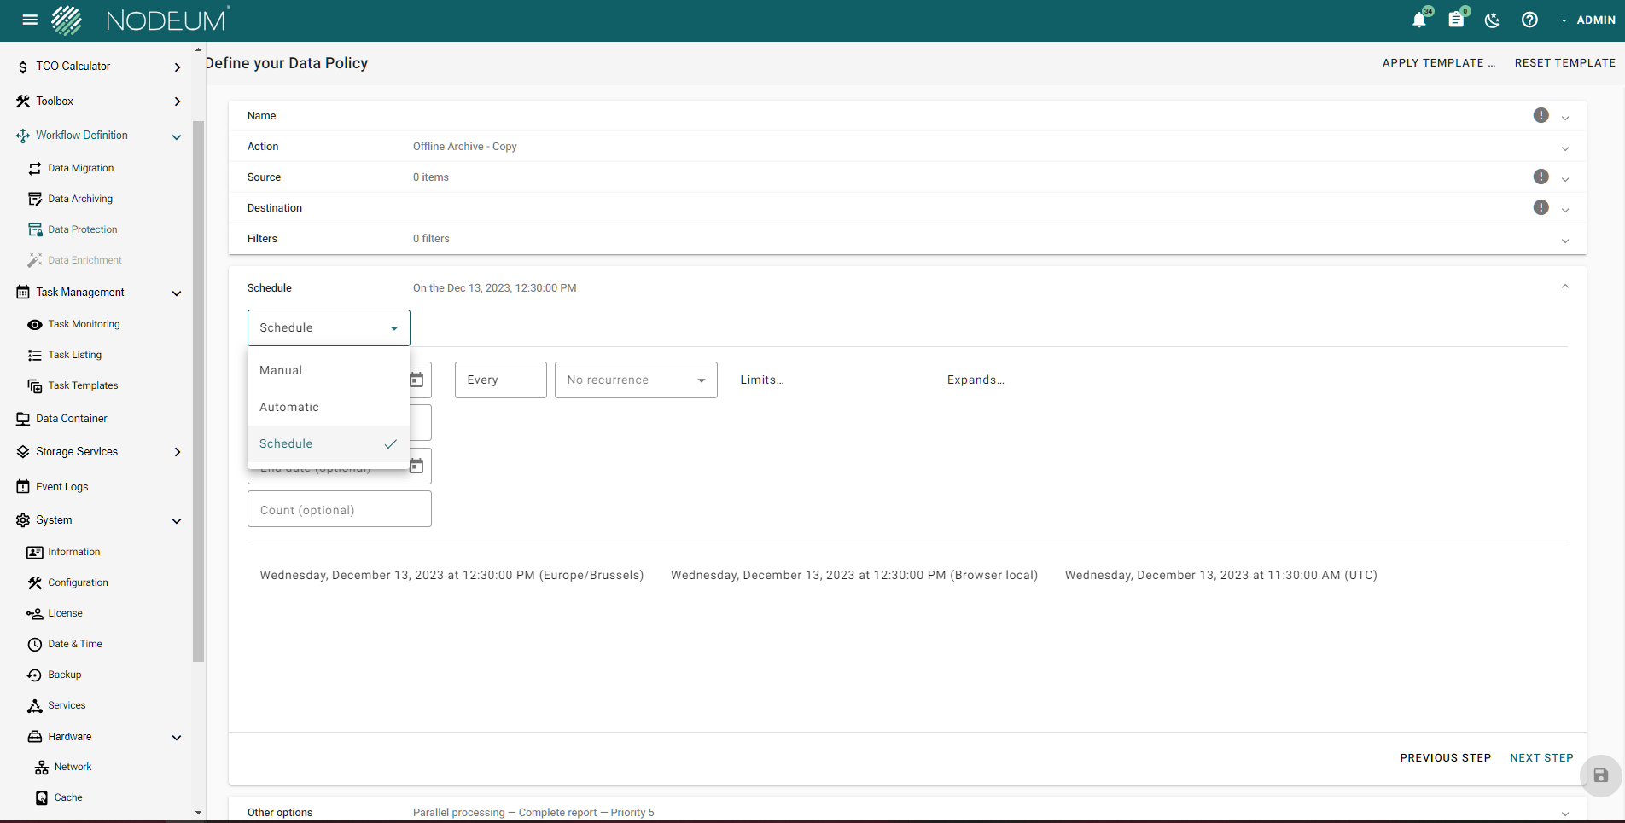
Task: Open the help question mark icon
Action: 1529,20
